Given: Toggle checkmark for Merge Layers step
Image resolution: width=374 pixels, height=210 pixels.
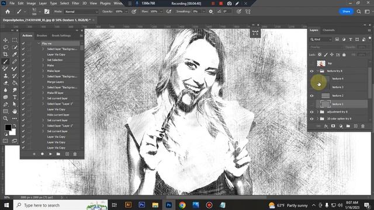Looking at the screenshot, I should point(23,82).
